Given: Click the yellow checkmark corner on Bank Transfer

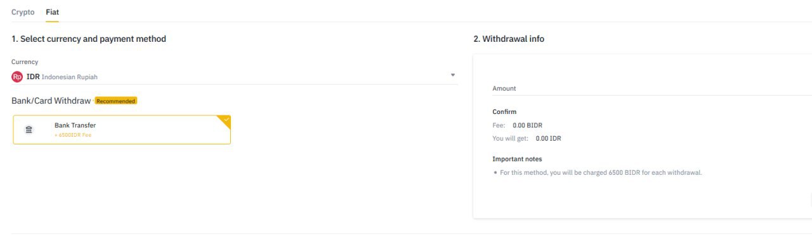Looking at the screenshot, I should [225, 120].
